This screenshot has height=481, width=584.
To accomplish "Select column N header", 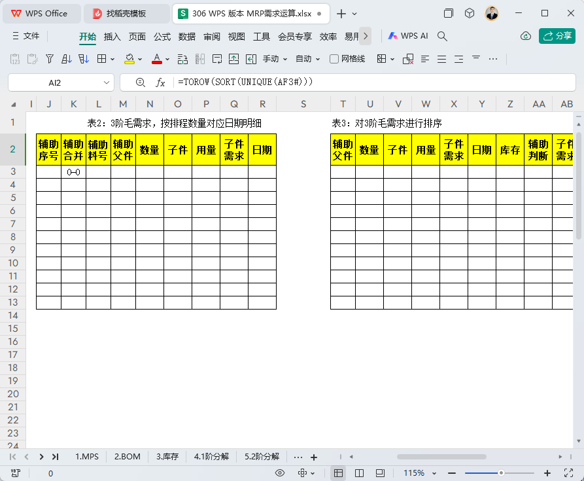I will (x=150, y=104).
